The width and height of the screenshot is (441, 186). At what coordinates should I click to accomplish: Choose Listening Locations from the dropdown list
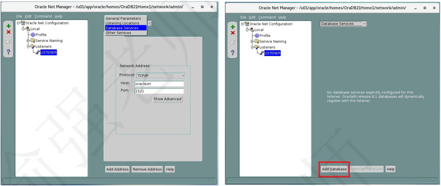click(x=122, y=23)
